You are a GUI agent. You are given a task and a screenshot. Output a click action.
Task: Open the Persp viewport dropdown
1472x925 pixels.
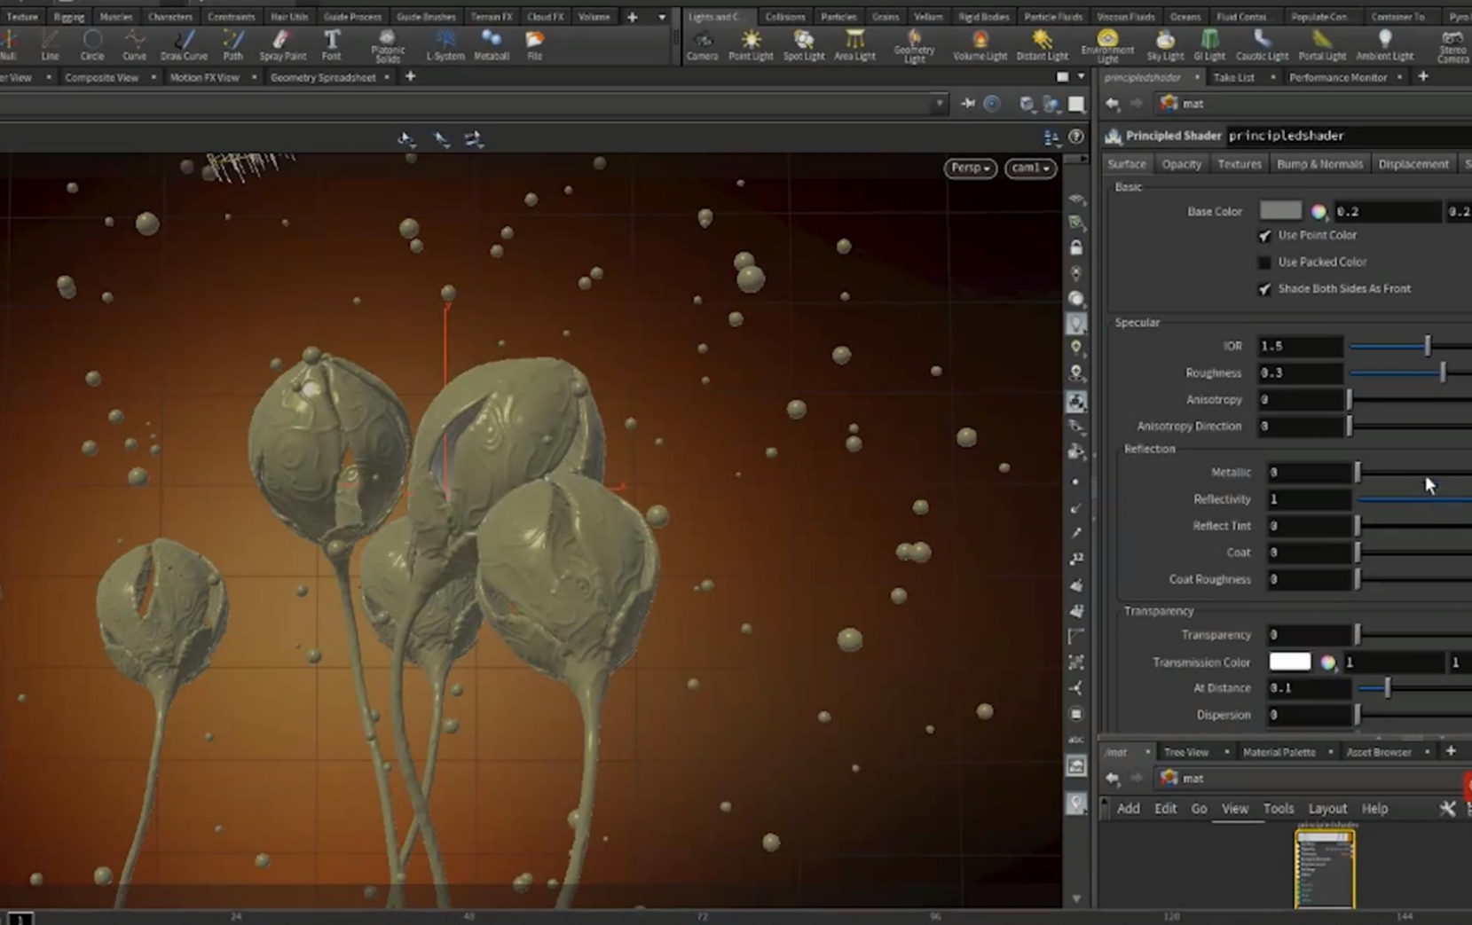pos(970,168)
